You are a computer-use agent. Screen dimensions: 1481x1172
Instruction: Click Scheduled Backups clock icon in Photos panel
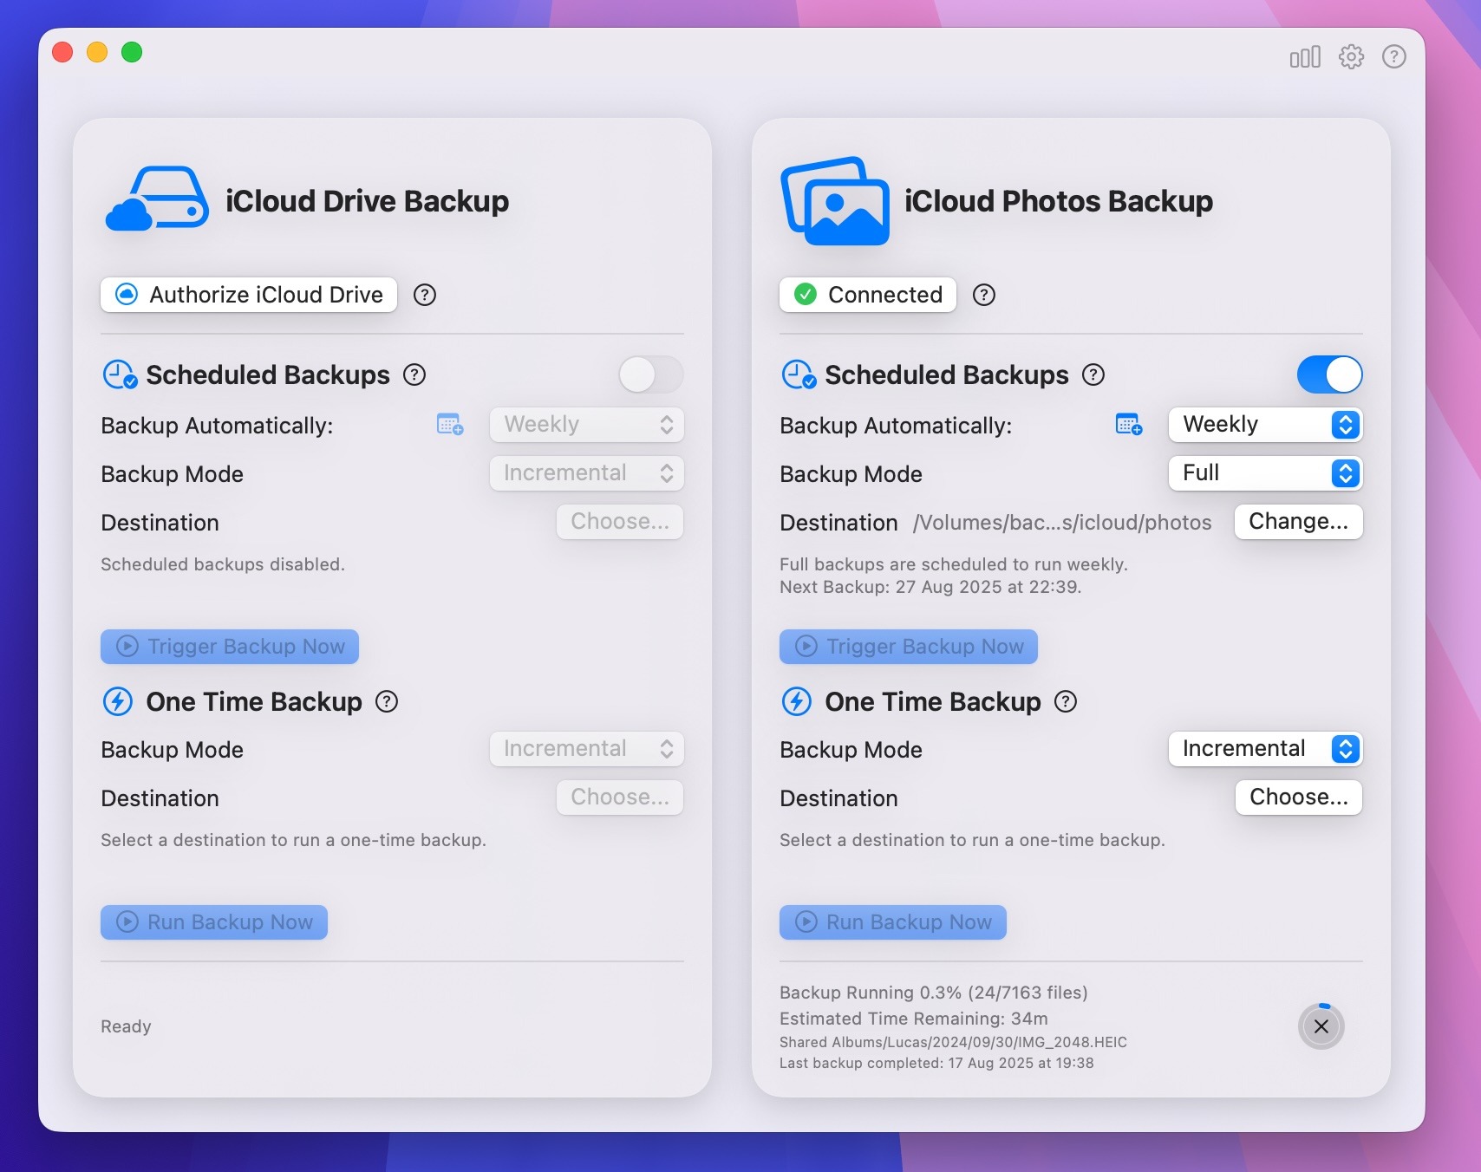click(799, 374)
